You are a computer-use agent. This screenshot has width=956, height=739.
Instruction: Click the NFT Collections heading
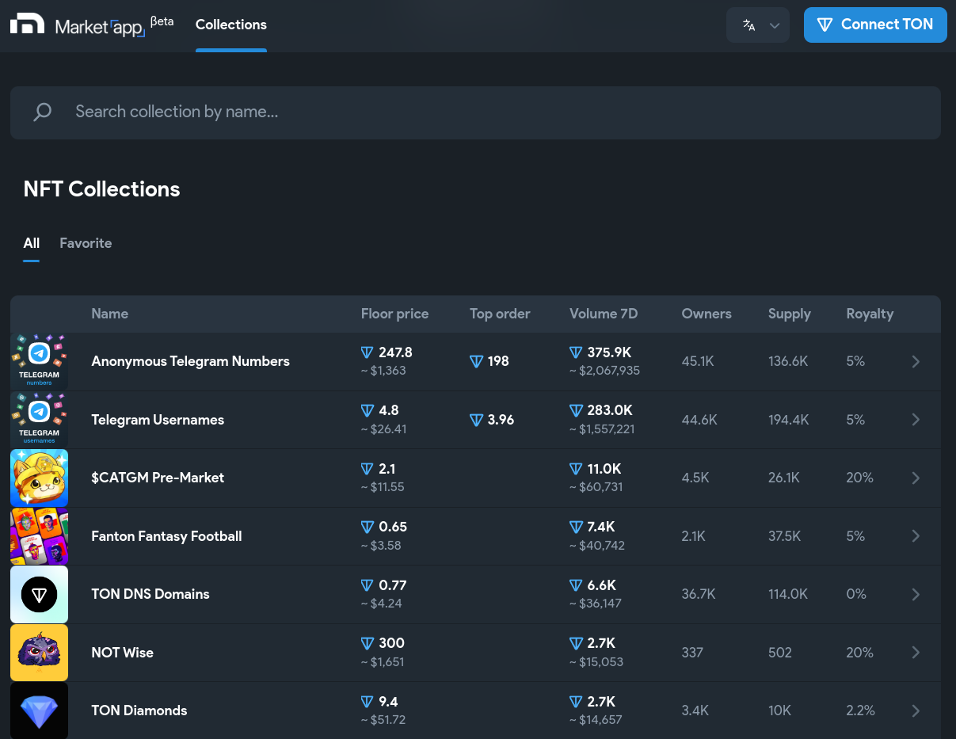tap(101, 189)
